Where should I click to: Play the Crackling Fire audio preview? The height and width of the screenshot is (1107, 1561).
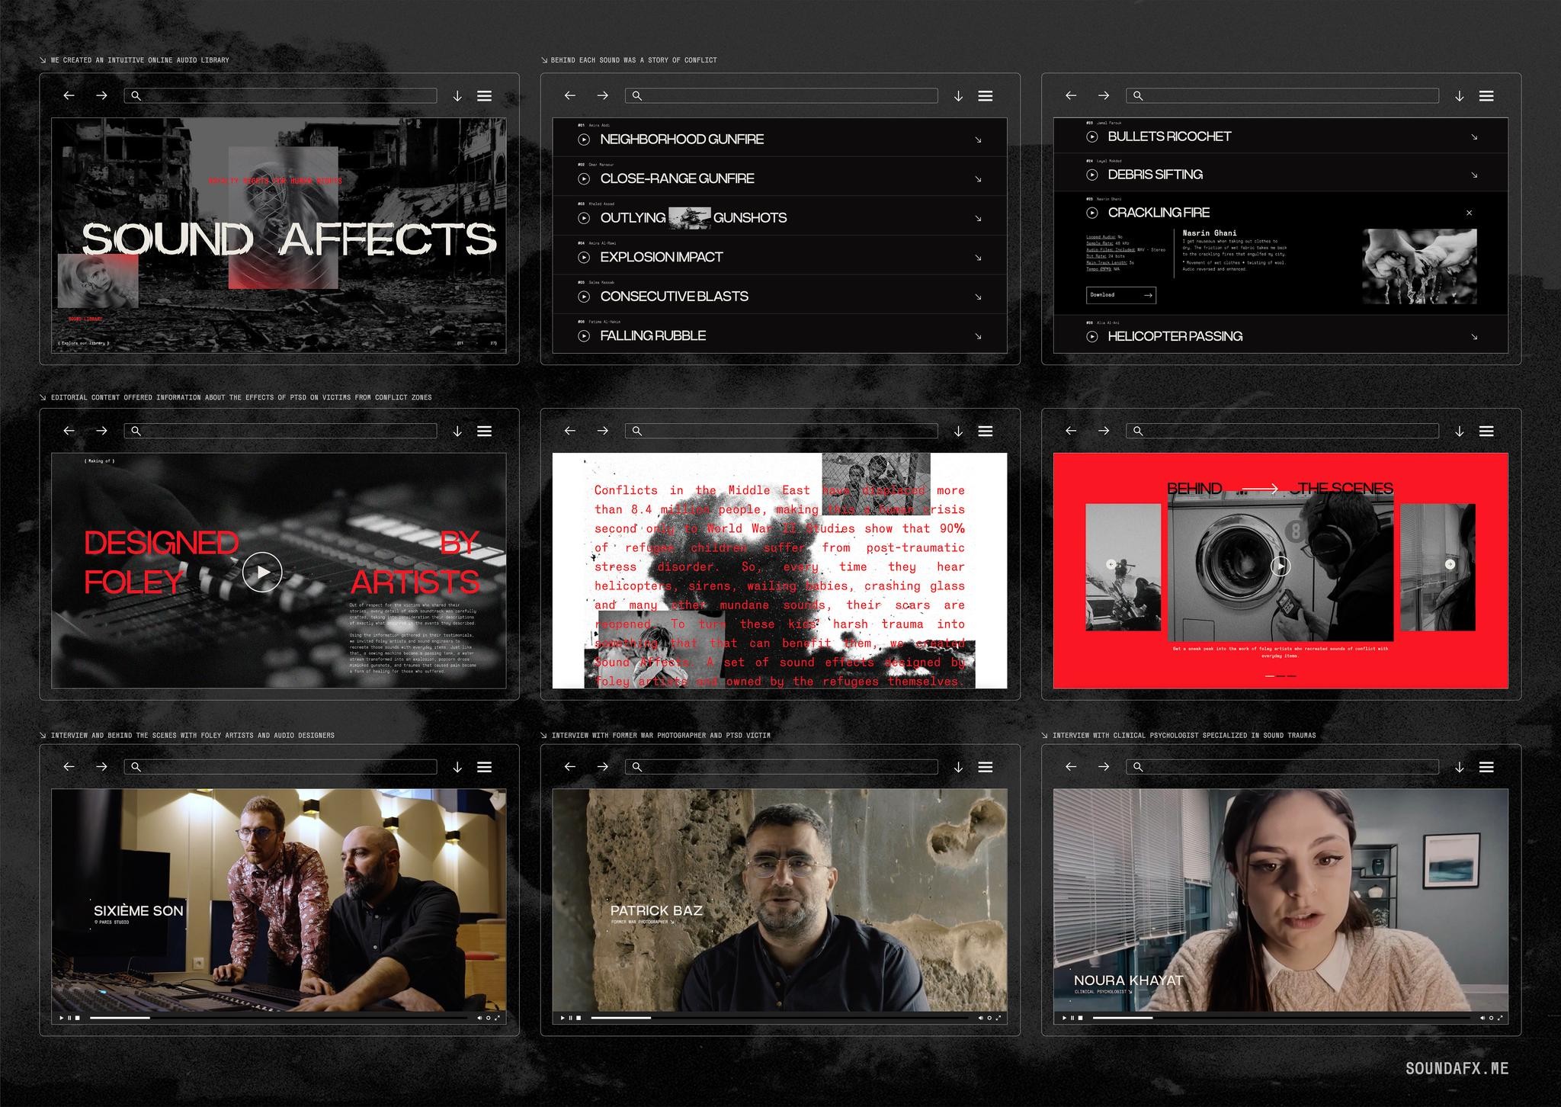click(x=1093, y=213)
